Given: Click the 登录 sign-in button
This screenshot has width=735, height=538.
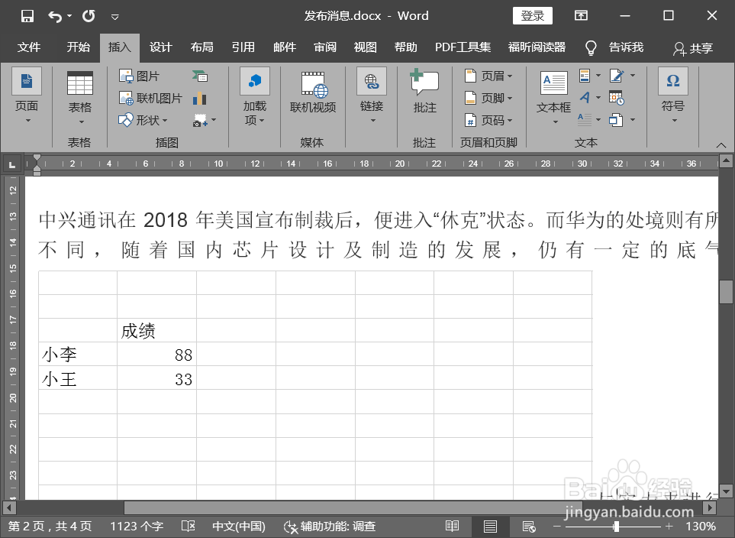Looking at the screenshot, I should tap(533, 15).
